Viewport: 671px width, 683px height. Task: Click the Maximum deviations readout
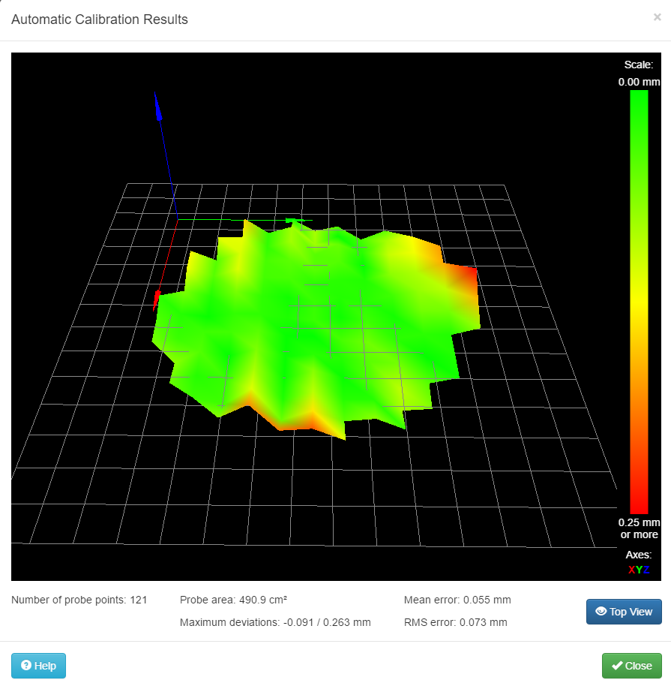point(275,622)
